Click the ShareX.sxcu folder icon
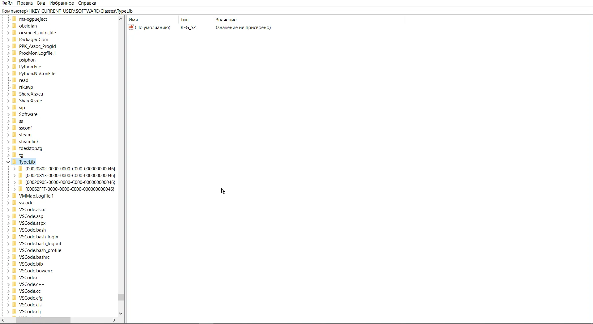 coord(15,94)
